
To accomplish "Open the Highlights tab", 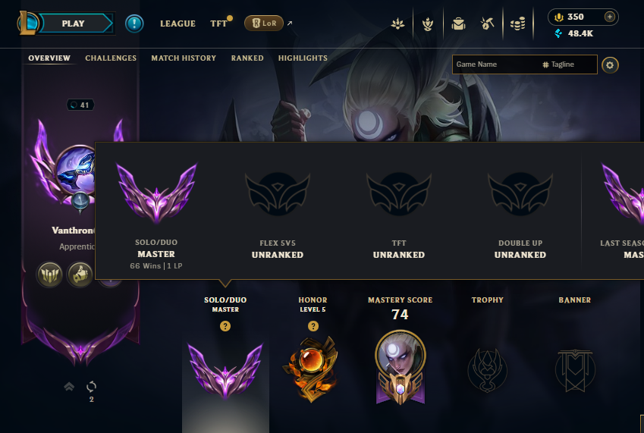I will [x=303, y=58].
